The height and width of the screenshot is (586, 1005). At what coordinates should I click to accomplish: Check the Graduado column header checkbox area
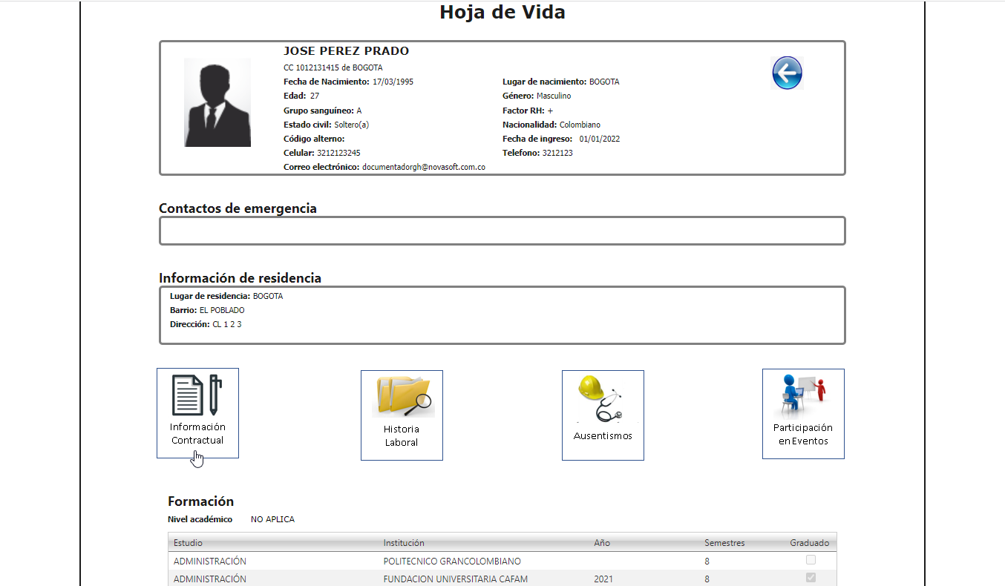(x=808, y=542)
